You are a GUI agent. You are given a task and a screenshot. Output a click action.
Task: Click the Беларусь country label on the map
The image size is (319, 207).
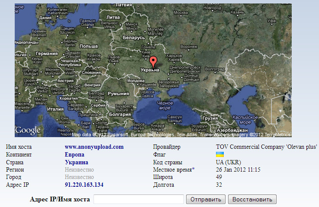134,38
